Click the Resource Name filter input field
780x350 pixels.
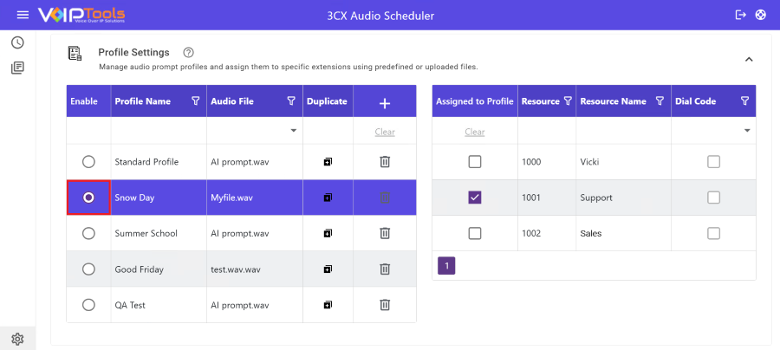click(623, 131)
